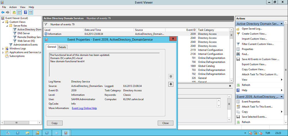Click Filter Current Custom View action
288x136 pixels.
(258, 44)
